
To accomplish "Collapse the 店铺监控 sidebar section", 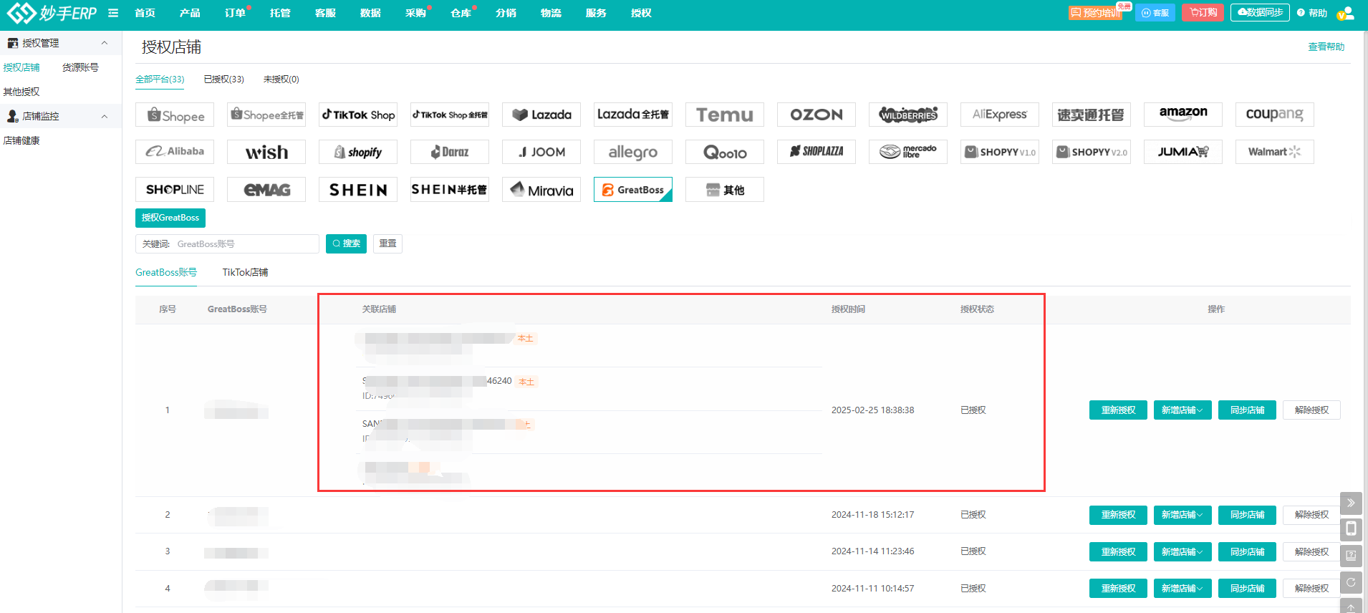I will [105, 116].
